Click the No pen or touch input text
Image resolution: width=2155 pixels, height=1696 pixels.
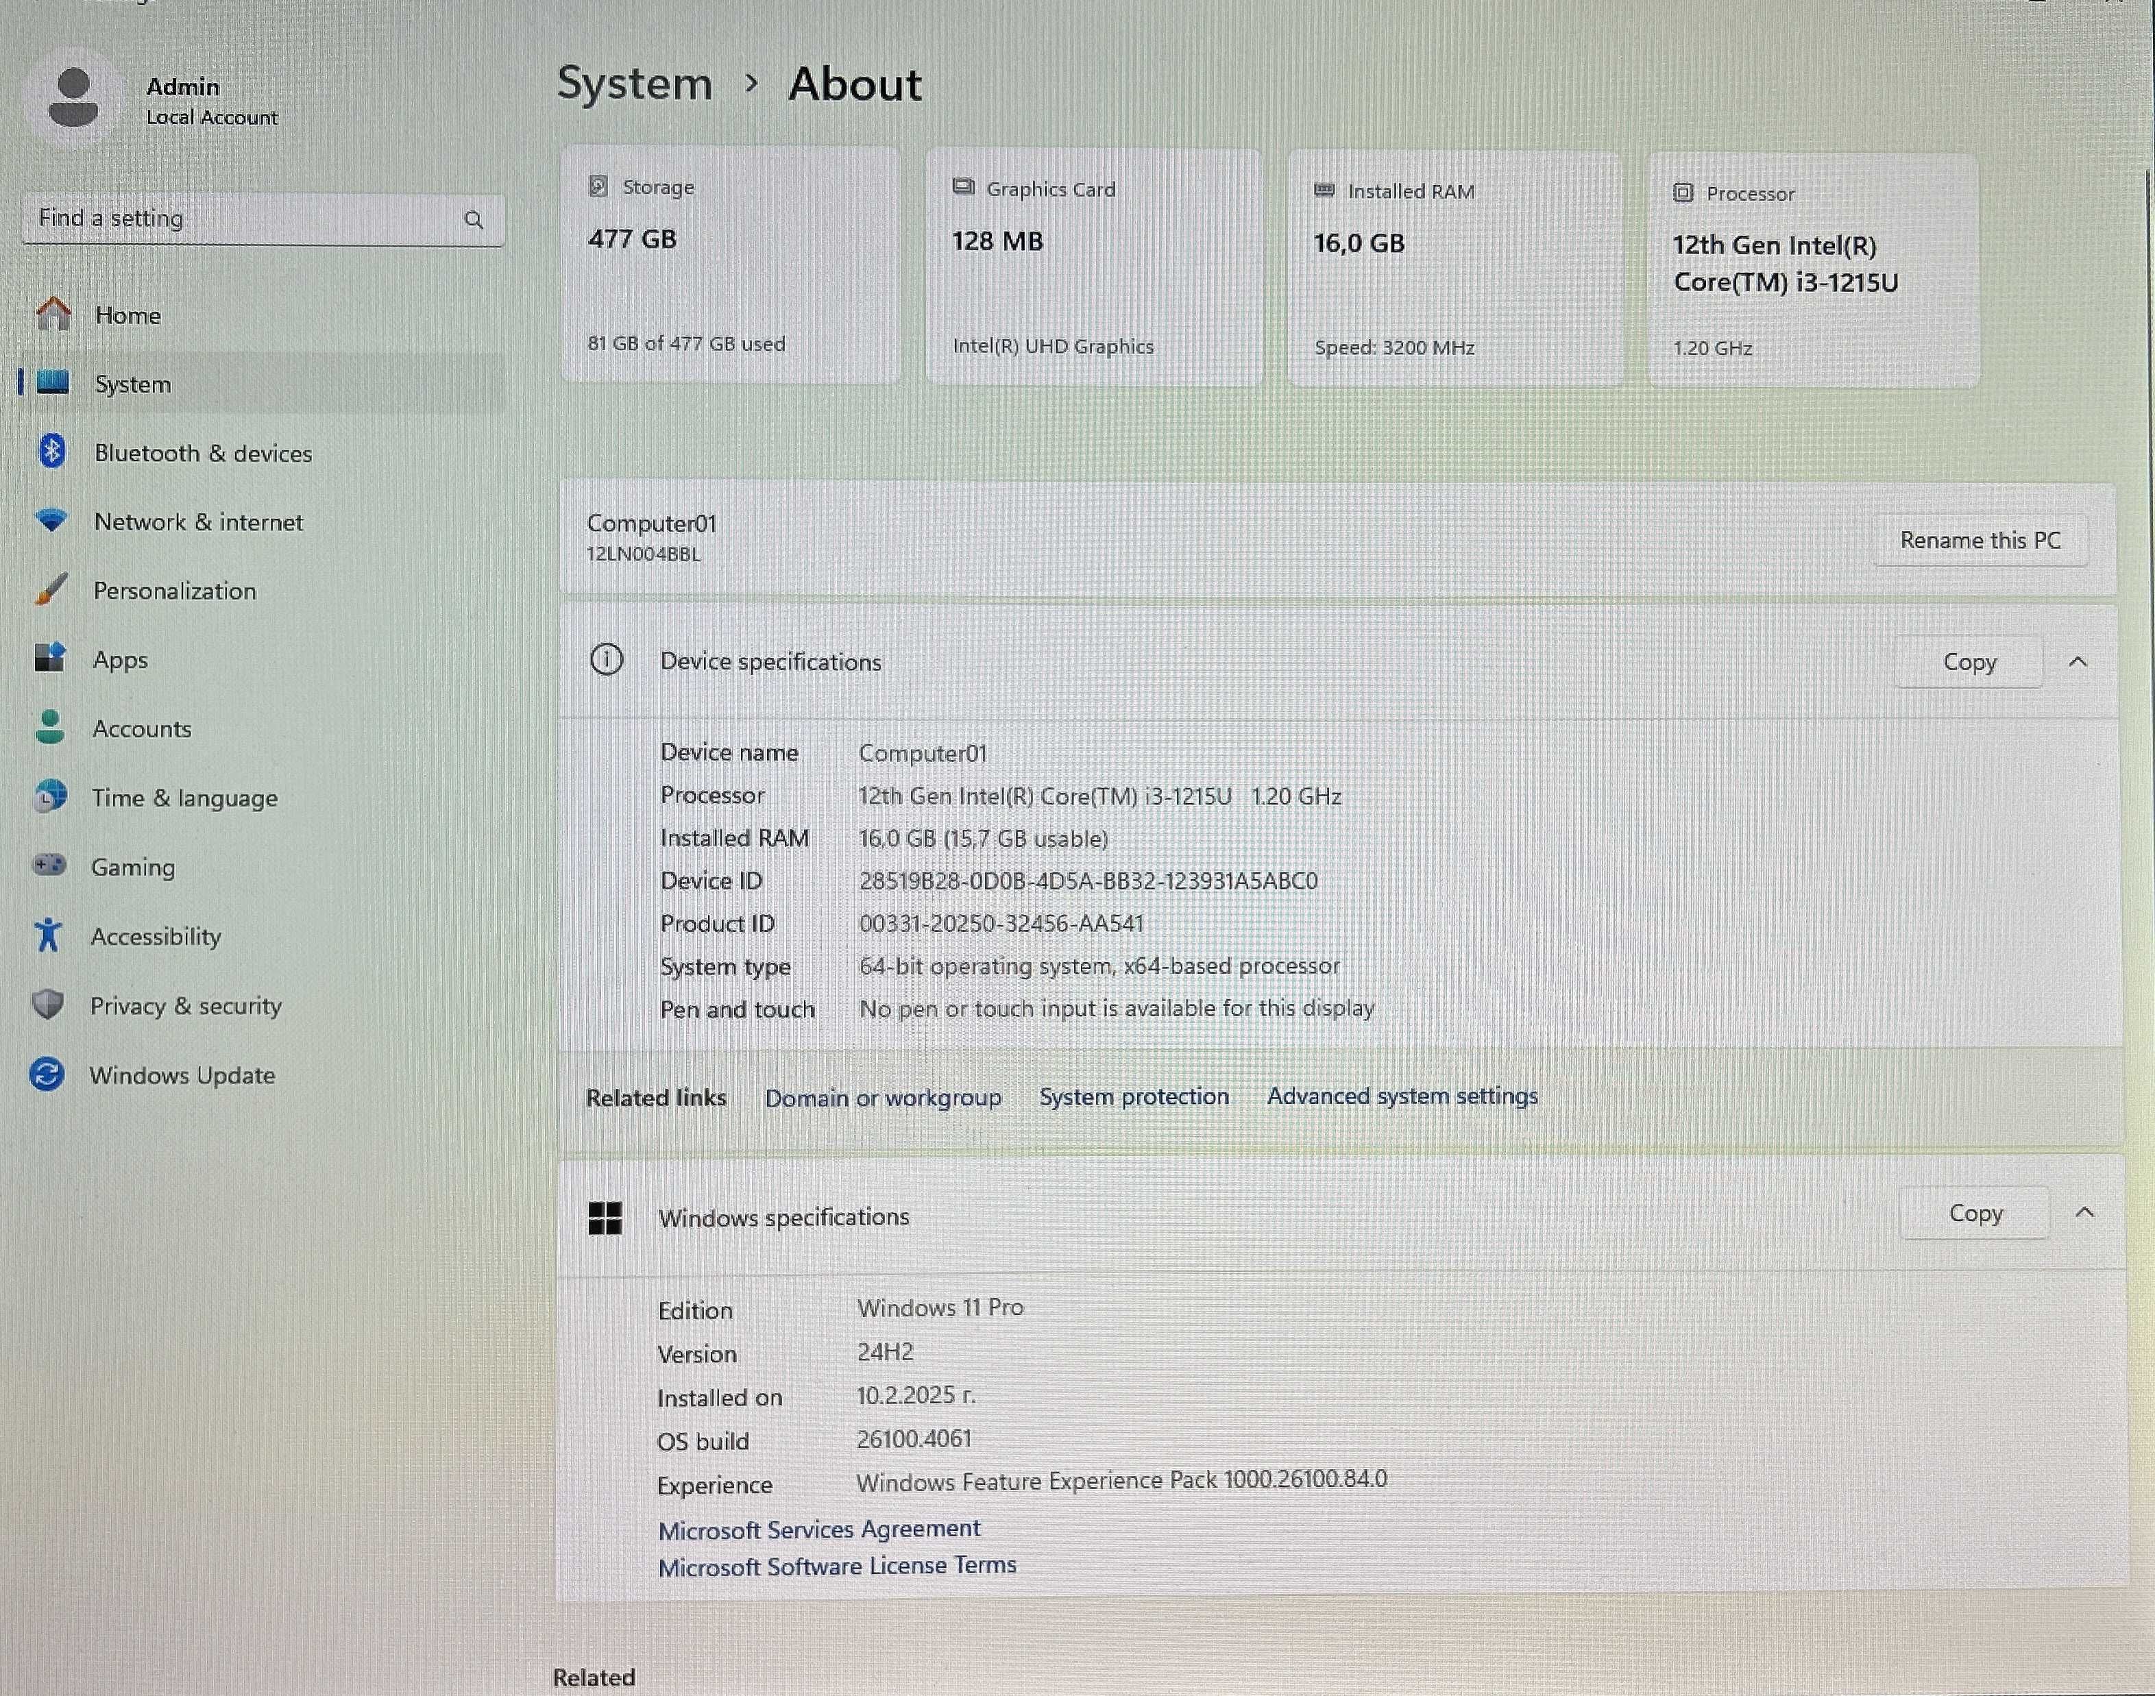(x=1117, y=1009)
